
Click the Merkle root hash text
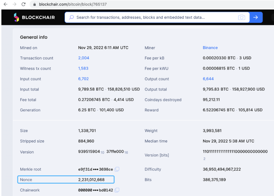click(95, 169)
